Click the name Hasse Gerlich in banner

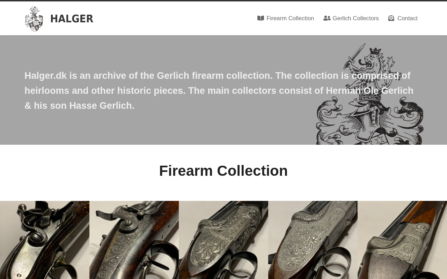tap(102, 106)
